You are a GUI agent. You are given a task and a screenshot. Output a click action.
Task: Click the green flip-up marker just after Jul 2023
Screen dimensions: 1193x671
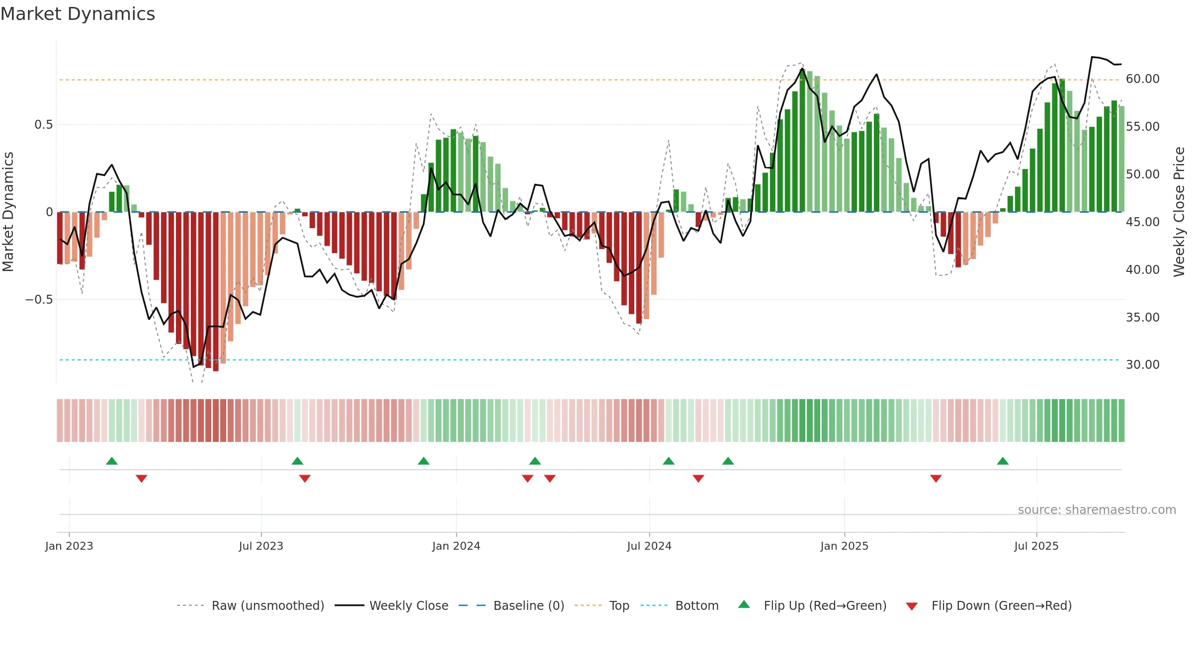pyautogui.click(x=297, y=461)
